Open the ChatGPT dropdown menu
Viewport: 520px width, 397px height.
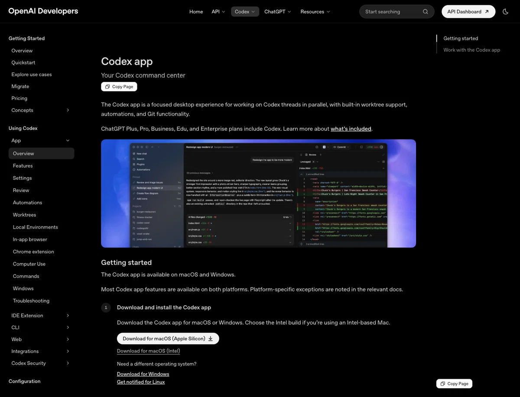[x=278, y=12]
